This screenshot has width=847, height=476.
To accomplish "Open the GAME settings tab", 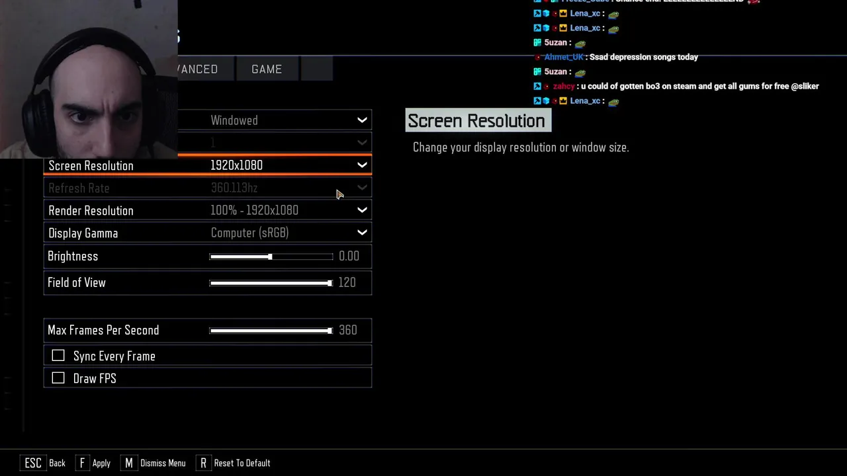I will (267, 69).
